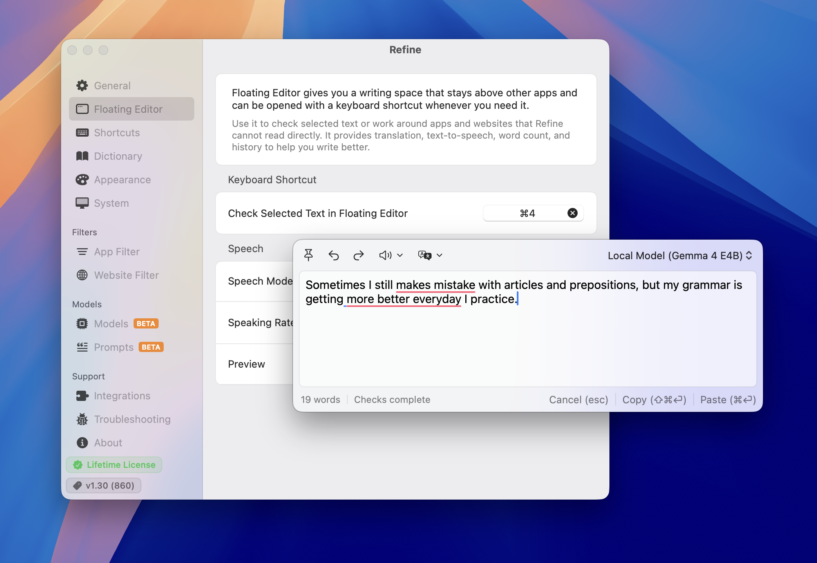
Task: Open Troubleshooting via bug icon
Action: coord(82,419)
